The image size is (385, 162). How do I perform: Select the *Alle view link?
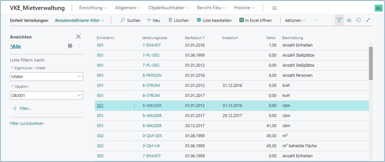point(15,46)
